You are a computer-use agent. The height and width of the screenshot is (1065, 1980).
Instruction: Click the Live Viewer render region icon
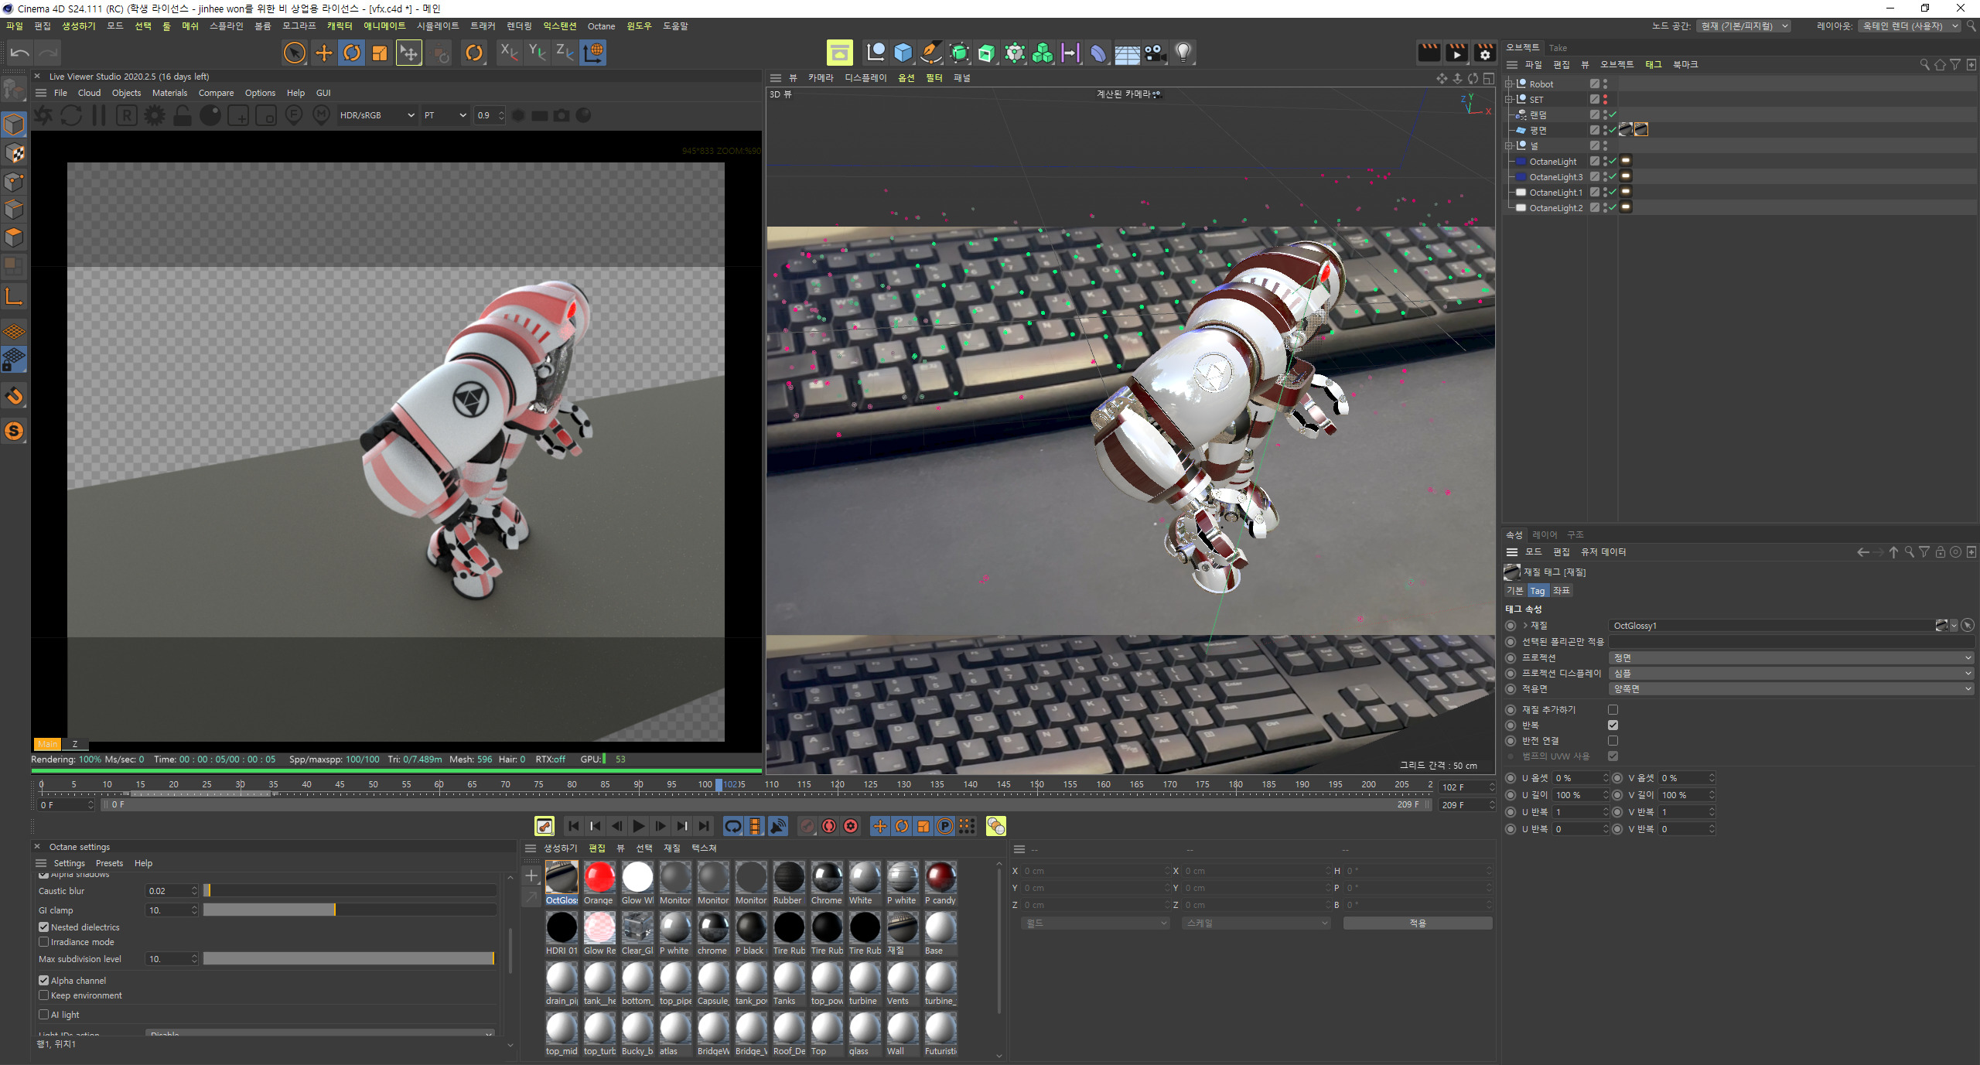point(266,116)
